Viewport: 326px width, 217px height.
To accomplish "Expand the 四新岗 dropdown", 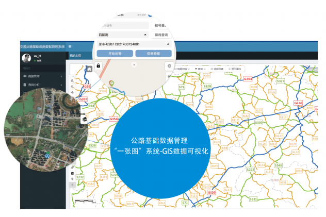I will click(122, 35).
